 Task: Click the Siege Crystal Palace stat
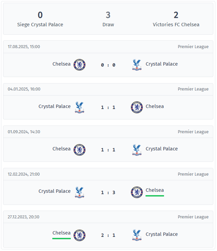tap(40, 19)
